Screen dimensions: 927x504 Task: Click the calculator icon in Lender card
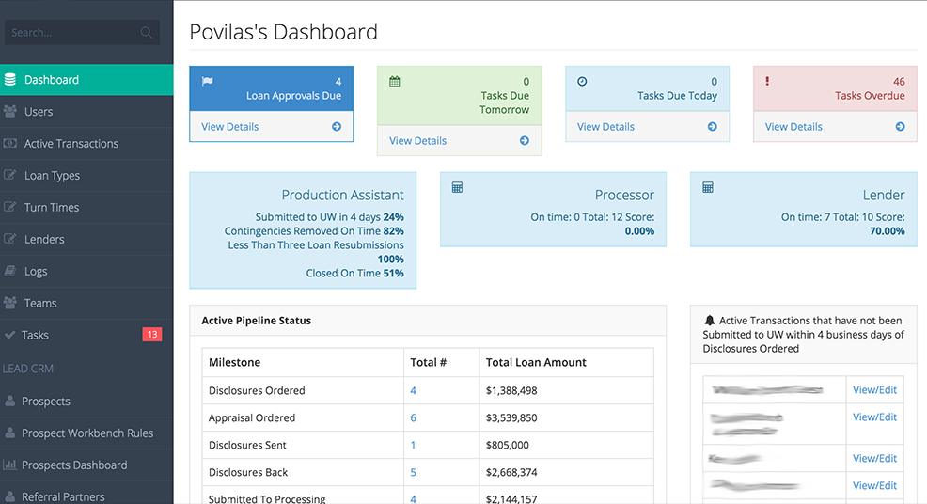tap(708, 187)
